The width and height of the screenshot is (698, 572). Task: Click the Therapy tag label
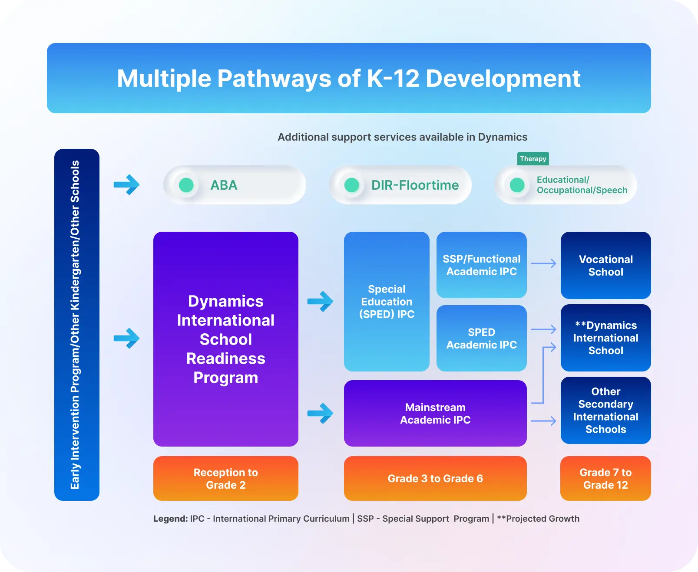tap(533, 159)
